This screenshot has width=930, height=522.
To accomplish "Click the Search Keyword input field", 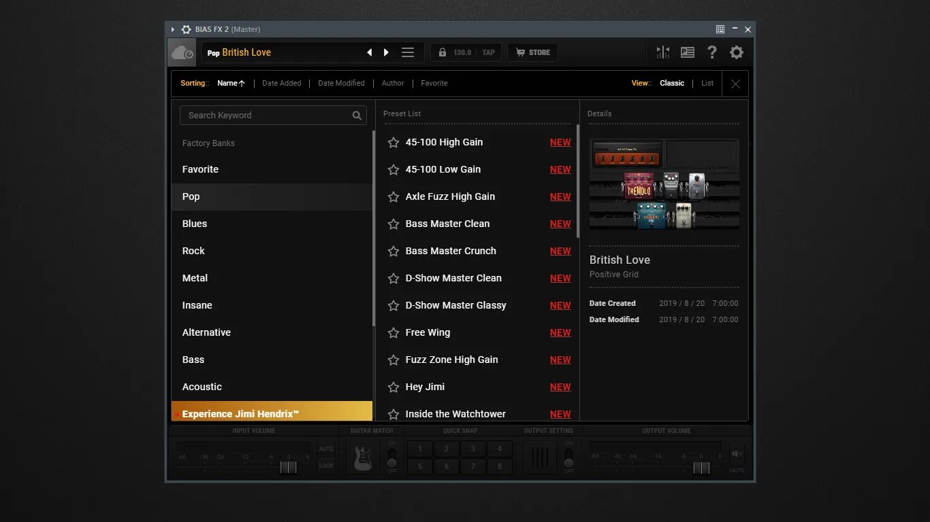I will 273,115.
